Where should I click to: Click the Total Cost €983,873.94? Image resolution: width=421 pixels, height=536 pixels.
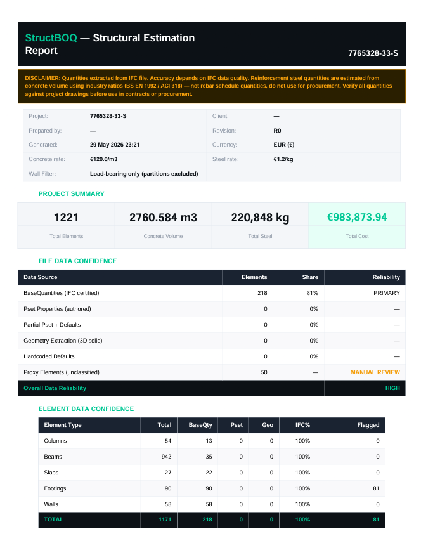coord(357,217)
